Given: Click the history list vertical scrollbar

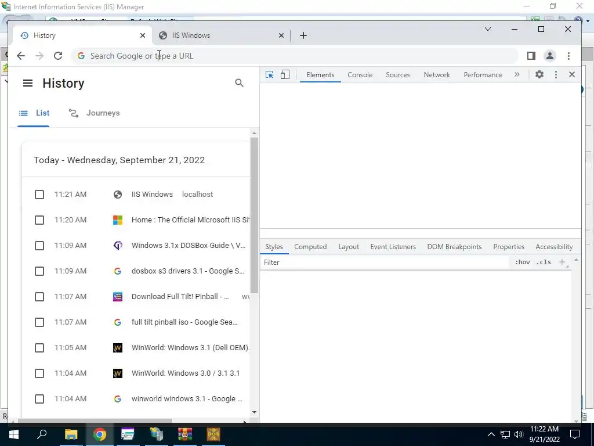Looking at the screenshot, I should [254, 215].
